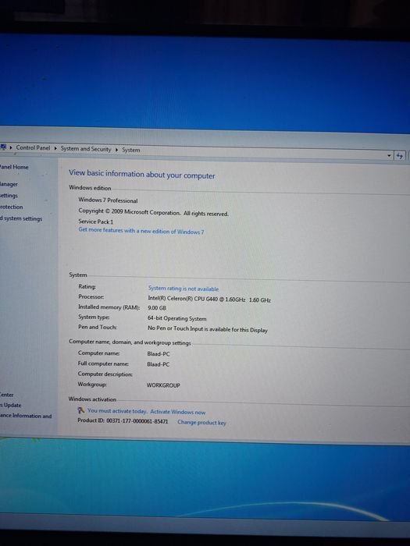Screen dimensions: 410x546
Task: Click installed memory value 9.00 GB
Action: 157,308
